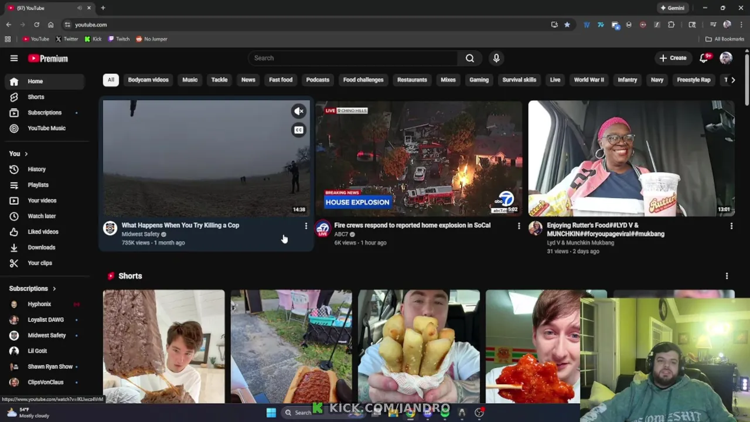This screenshot has width=750, height=422.
Task: Open video What Happens When You Try Killing a Cop
Action: tap(180, 225)
